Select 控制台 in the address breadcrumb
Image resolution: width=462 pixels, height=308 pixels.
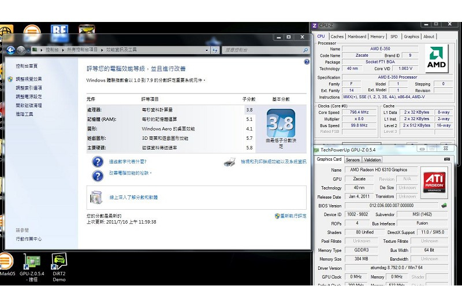pos(52,50)
